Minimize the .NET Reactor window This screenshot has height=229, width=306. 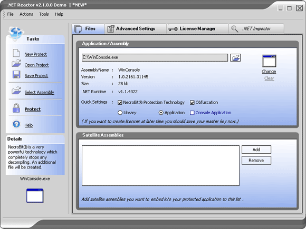coord(281,8)
